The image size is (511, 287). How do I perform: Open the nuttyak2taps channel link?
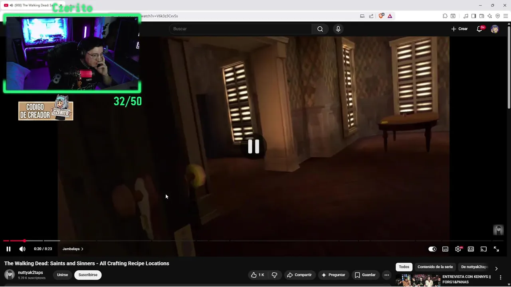click(x=30, y=273)
